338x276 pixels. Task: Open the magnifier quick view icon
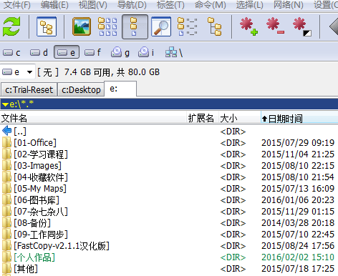[x=161, y=26]
